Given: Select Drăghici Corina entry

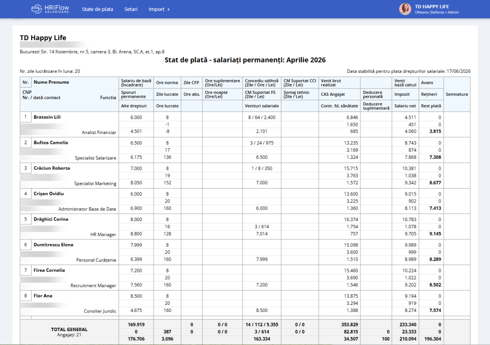Looking at the screenshot, I should click(51, 219).
